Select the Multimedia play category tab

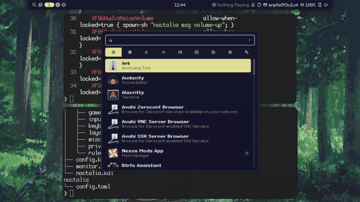(x=147, y=52)
